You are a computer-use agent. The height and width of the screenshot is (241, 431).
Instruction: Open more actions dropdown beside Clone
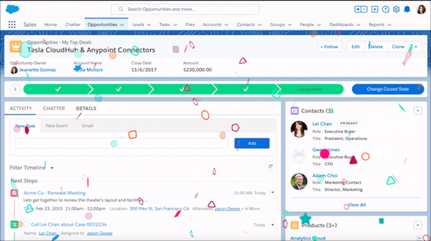pyautogui.click(x=416, y=47)
